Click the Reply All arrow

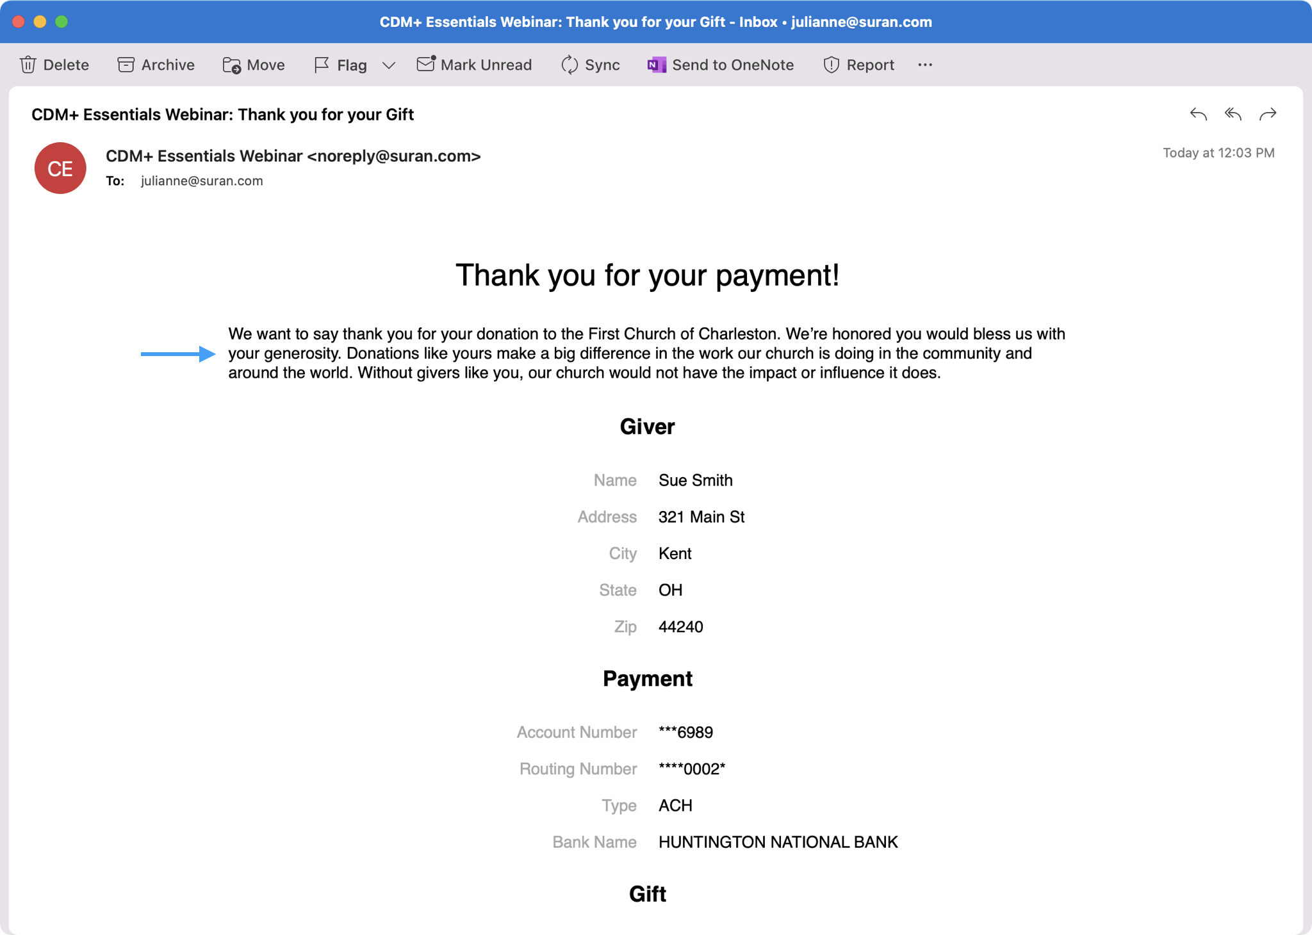tap(1233, 114)
